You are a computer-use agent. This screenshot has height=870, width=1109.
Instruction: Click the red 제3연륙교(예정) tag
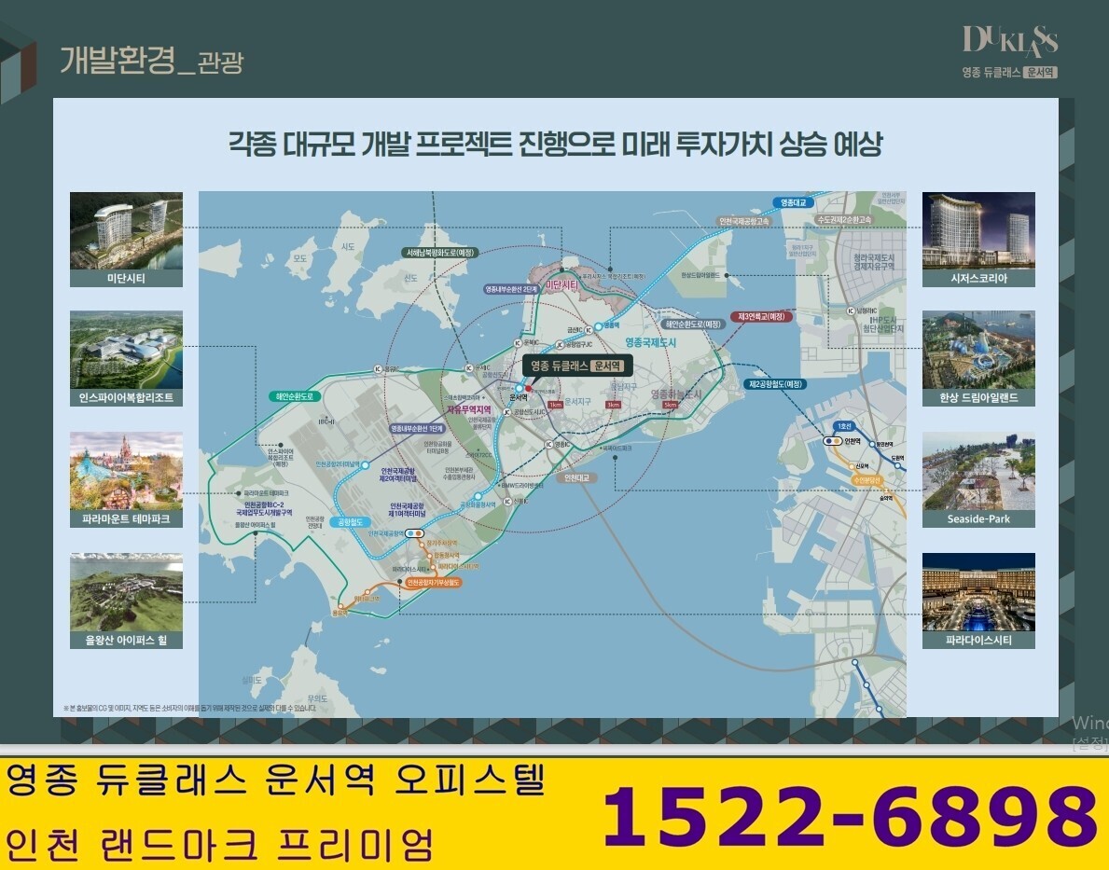coord(761,316)
